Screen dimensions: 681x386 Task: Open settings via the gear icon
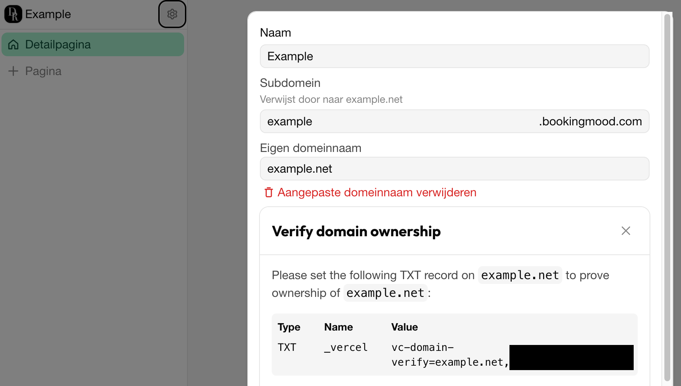pyautogui.click(x=172, y=14)
